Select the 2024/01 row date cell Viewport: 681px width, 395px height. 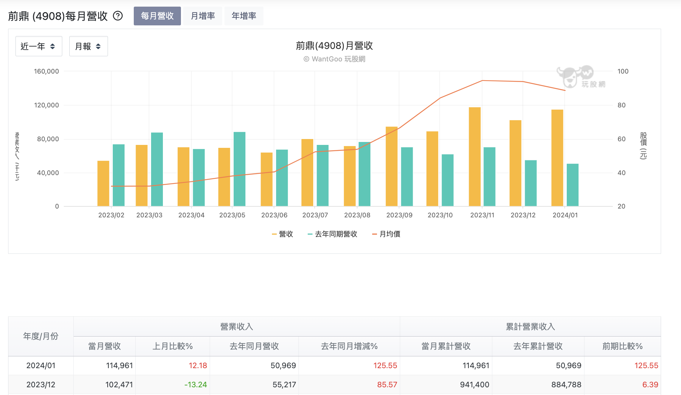[41, 366]
